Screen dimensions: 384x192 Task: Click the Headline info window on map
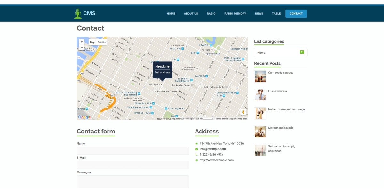[162, 70]
